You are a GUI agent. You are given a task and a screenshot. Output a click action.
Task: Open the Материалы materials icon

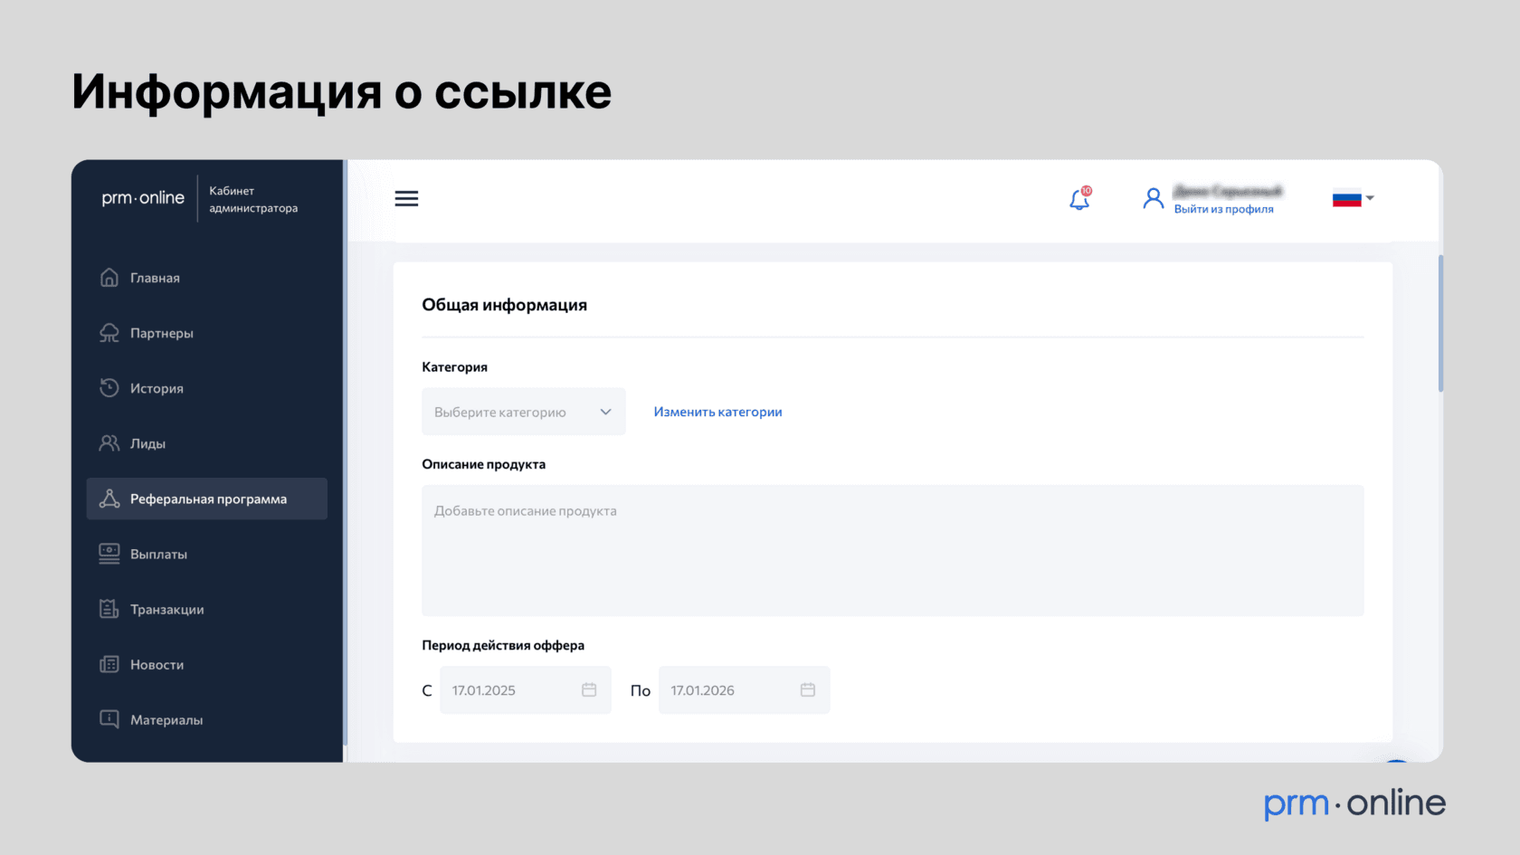tap(109, 719)
